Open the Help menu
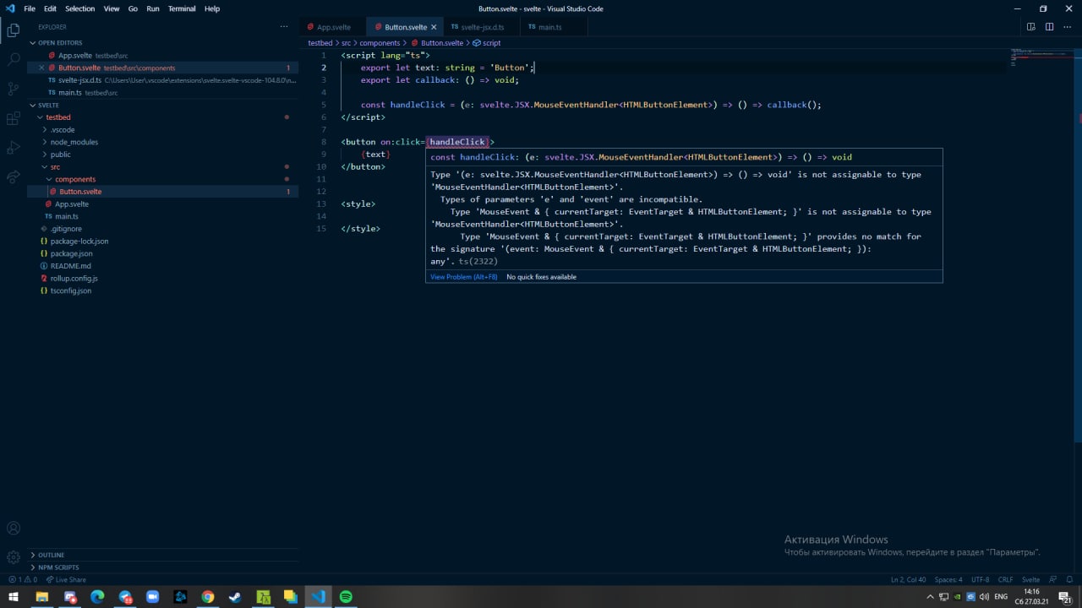1082x608 pixels. (x=212, y=8)
